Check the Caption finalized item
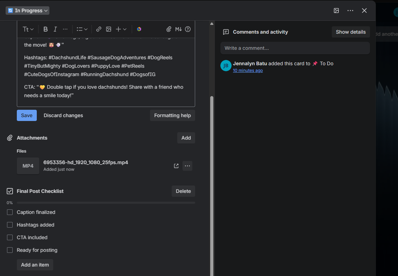Image resolution: width=398 pixels, height=276 pixels. 10,212
